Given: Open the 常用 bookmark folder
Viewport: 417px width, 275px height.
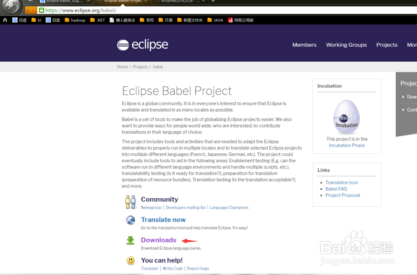Looking at the screenshot, I should point(147,20).
